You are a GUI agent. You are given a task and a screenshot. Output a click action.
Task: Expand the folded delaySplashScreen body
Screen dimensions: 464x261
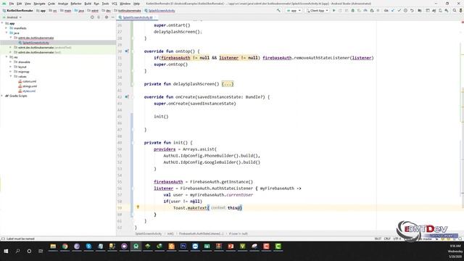[x=227, y=84]
